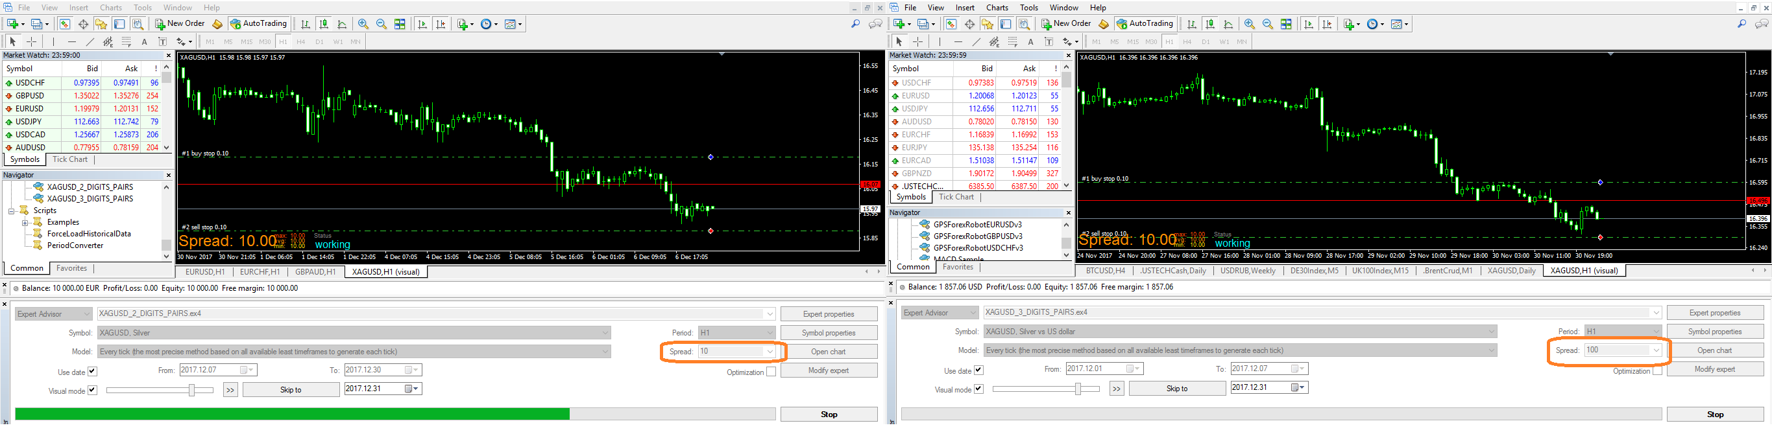Open XAGUSD_2_DIGITS_PAIRS.ex4 expert dropdown
Screen dimensions: 1772x432
pyautogui.click(x=437, y=314)
